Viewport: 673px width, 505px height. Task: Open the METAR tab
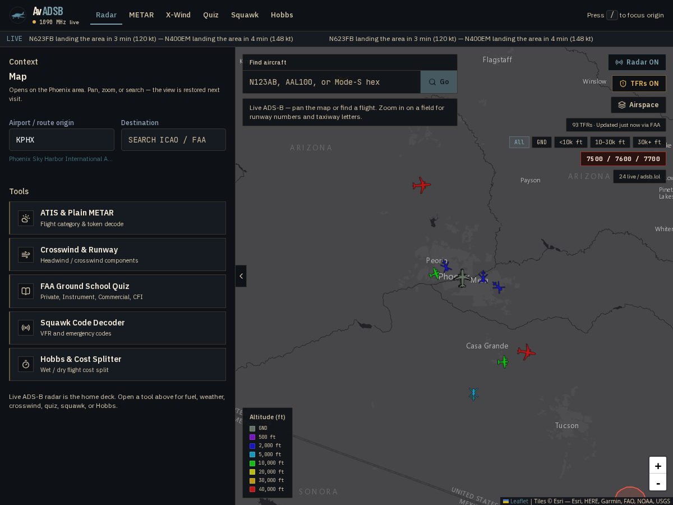(141, 15)
